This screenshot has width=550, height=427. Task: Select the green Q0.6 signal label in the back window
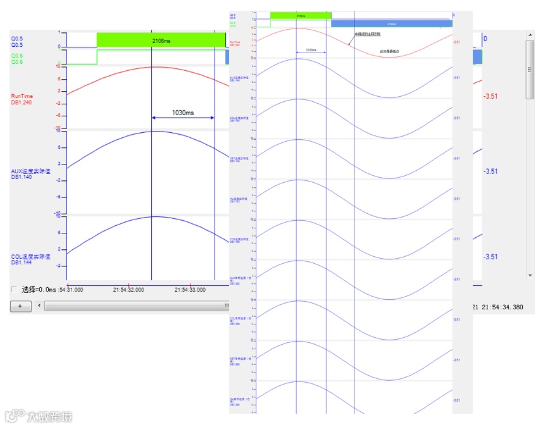pos(17,59)
